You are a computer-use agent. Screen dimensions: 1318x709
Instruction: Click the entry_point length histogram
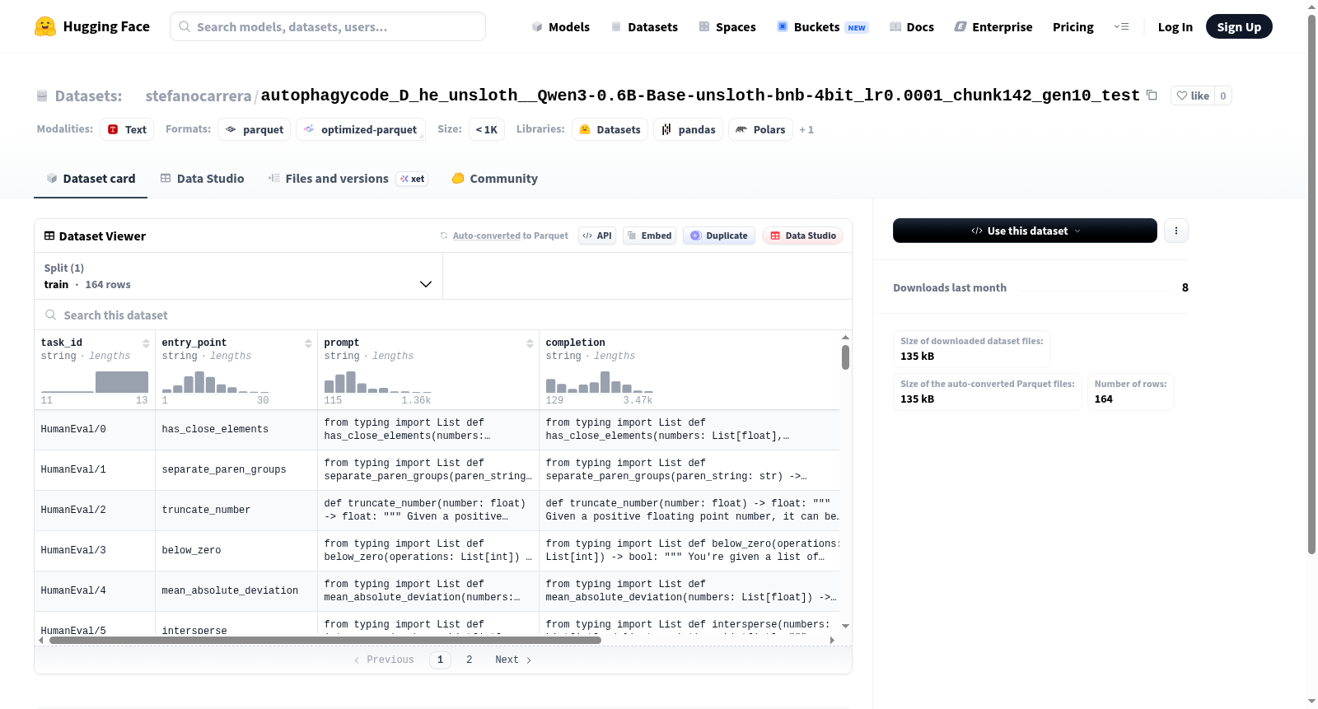[216, 382]
